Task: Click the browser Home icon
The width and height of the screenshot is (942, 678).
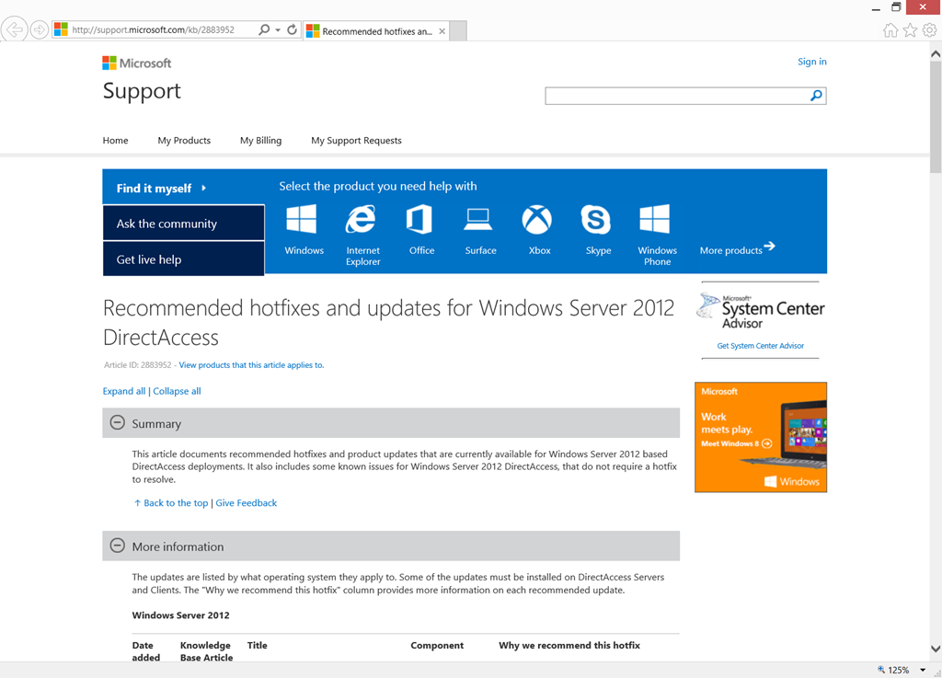Action: pyautogui.click(x=890, y=30)
